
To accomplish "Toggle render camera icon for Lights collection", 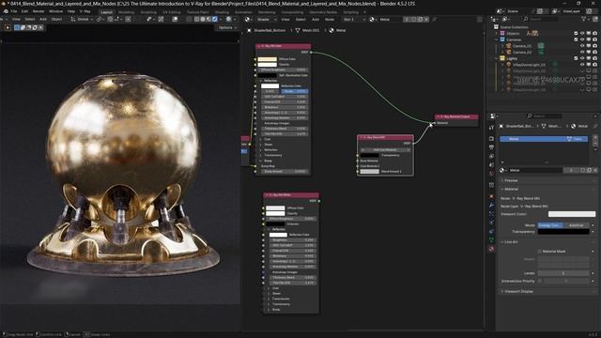I will (x=594, y=58).
